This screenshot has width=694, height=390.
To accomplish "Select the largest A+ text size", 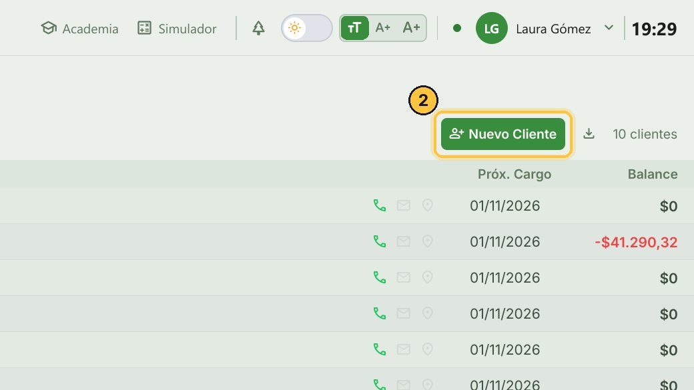I will 411,28.
